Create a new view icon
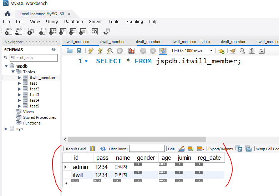Image resolution: width=279 pixels, height=196 pixels. [63, 31]
